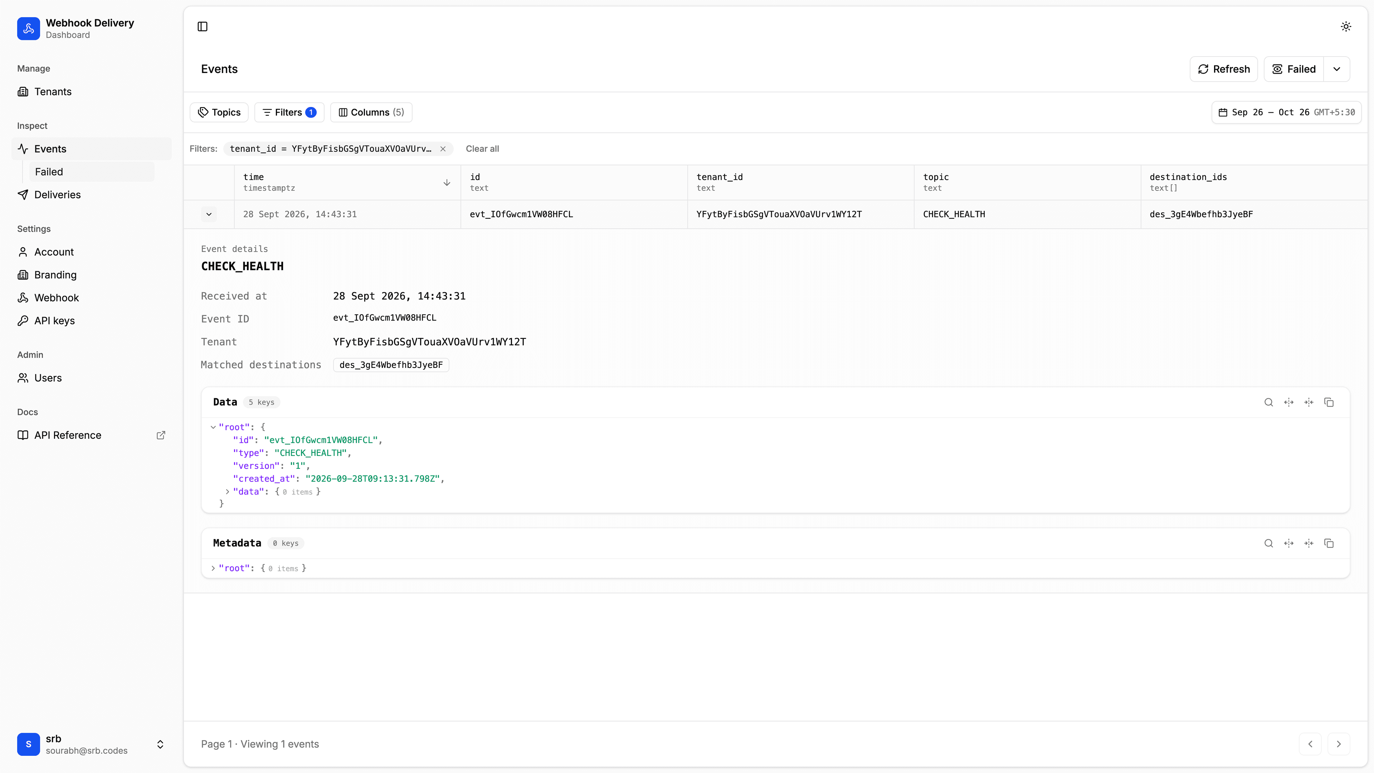
Task: Search within the Metadata panel
Action: coord(1269,543)
